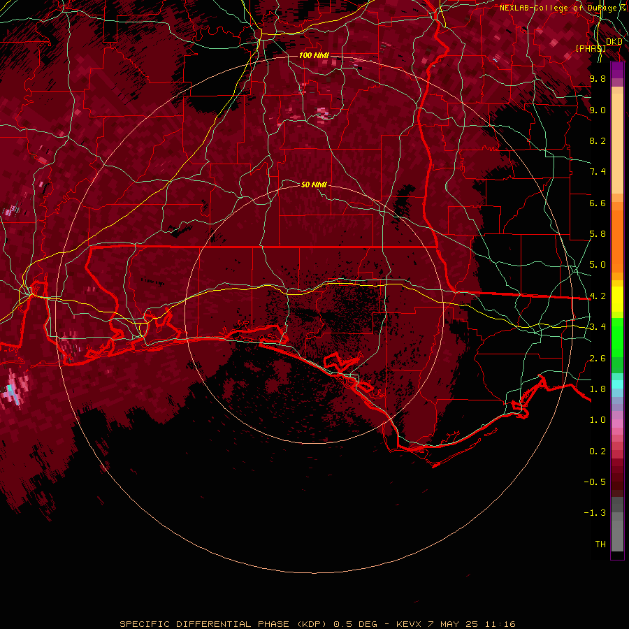The height and width of the screenshot is (629, 629).
Task: Click the 9.8 value on the legend
Action: tap(598, 78)
